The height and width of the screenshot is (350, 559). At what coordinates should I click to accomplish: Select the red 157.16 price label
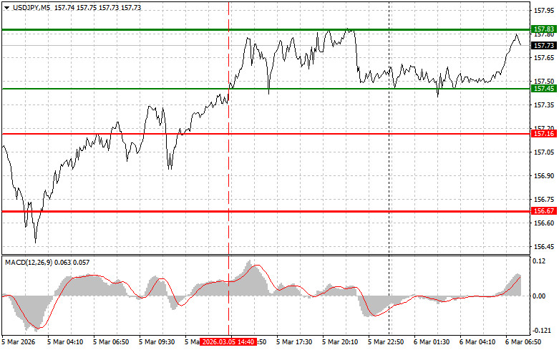tap(543, 134)
